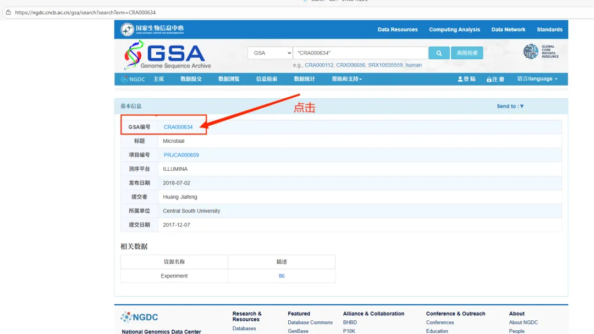Open Computing Analysis menu

(454, 30)
